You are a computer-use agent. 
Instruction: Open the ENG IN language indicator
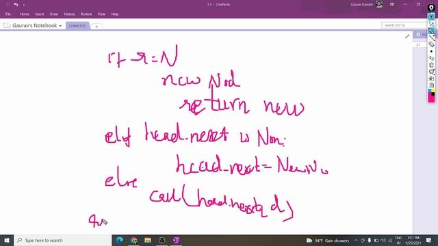point(398,241)
